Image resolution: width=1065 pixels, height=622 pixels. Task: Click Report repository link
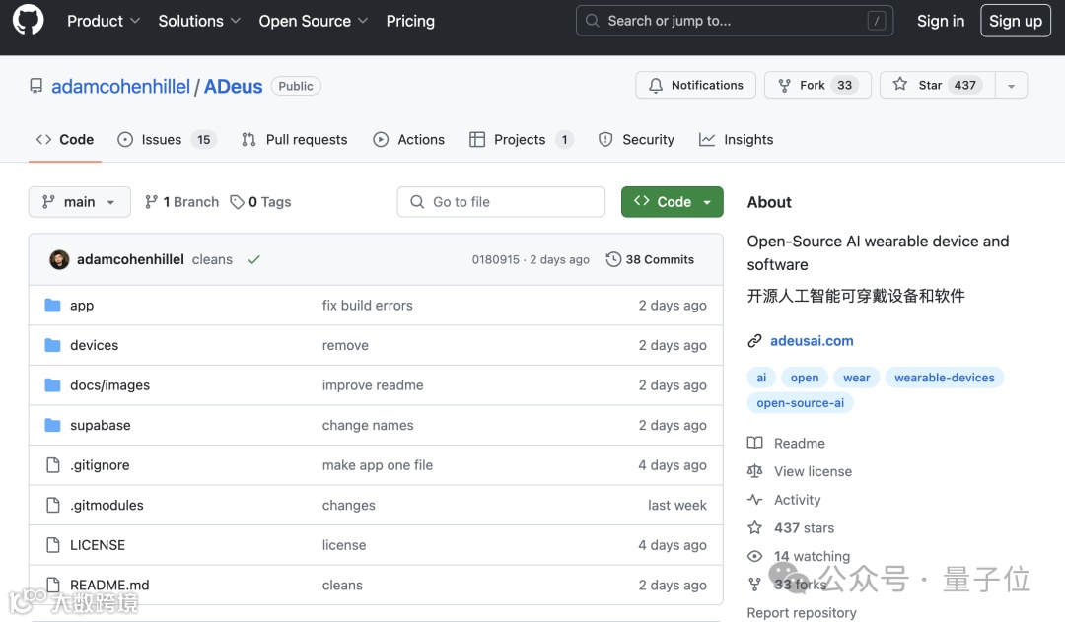click(x=802, y=612)
